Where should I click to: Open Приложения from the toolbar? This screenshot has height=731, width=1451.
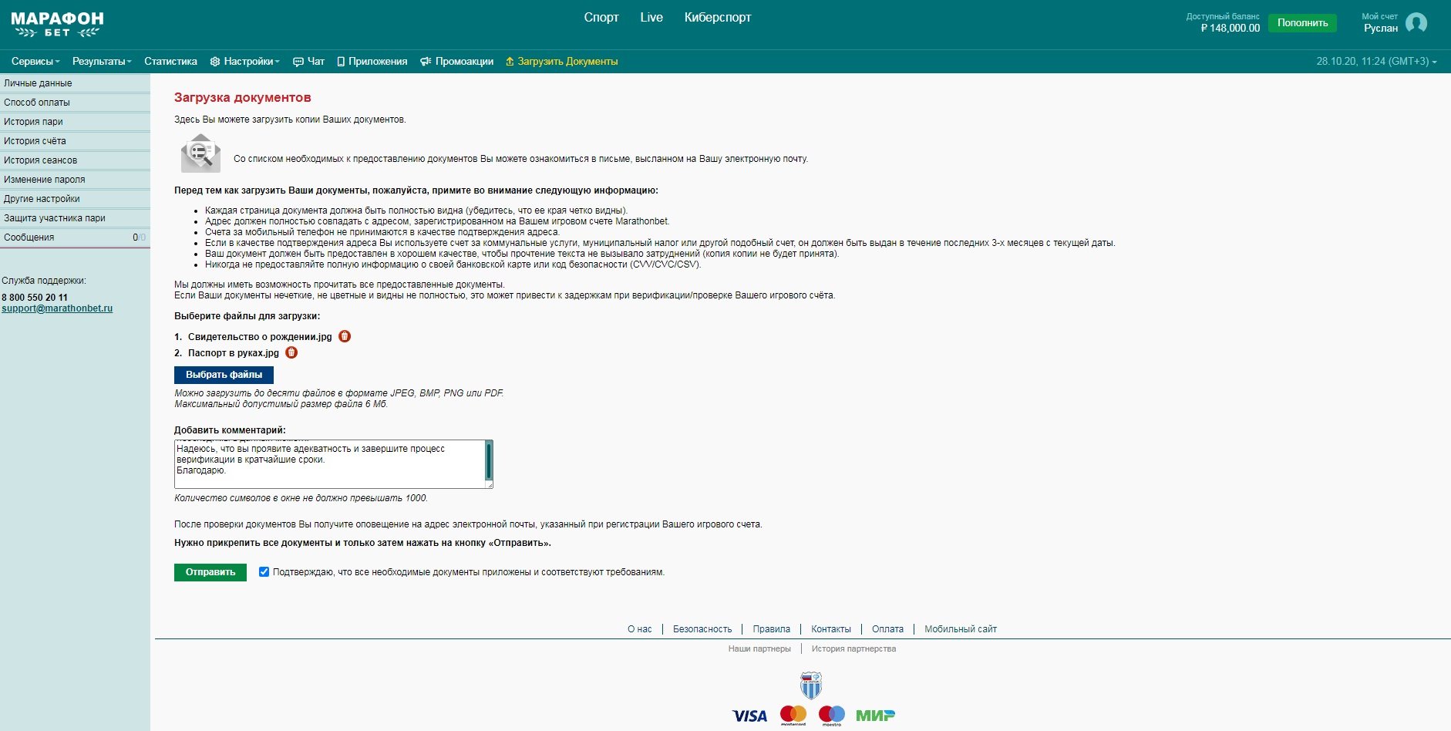pos(372,62)
